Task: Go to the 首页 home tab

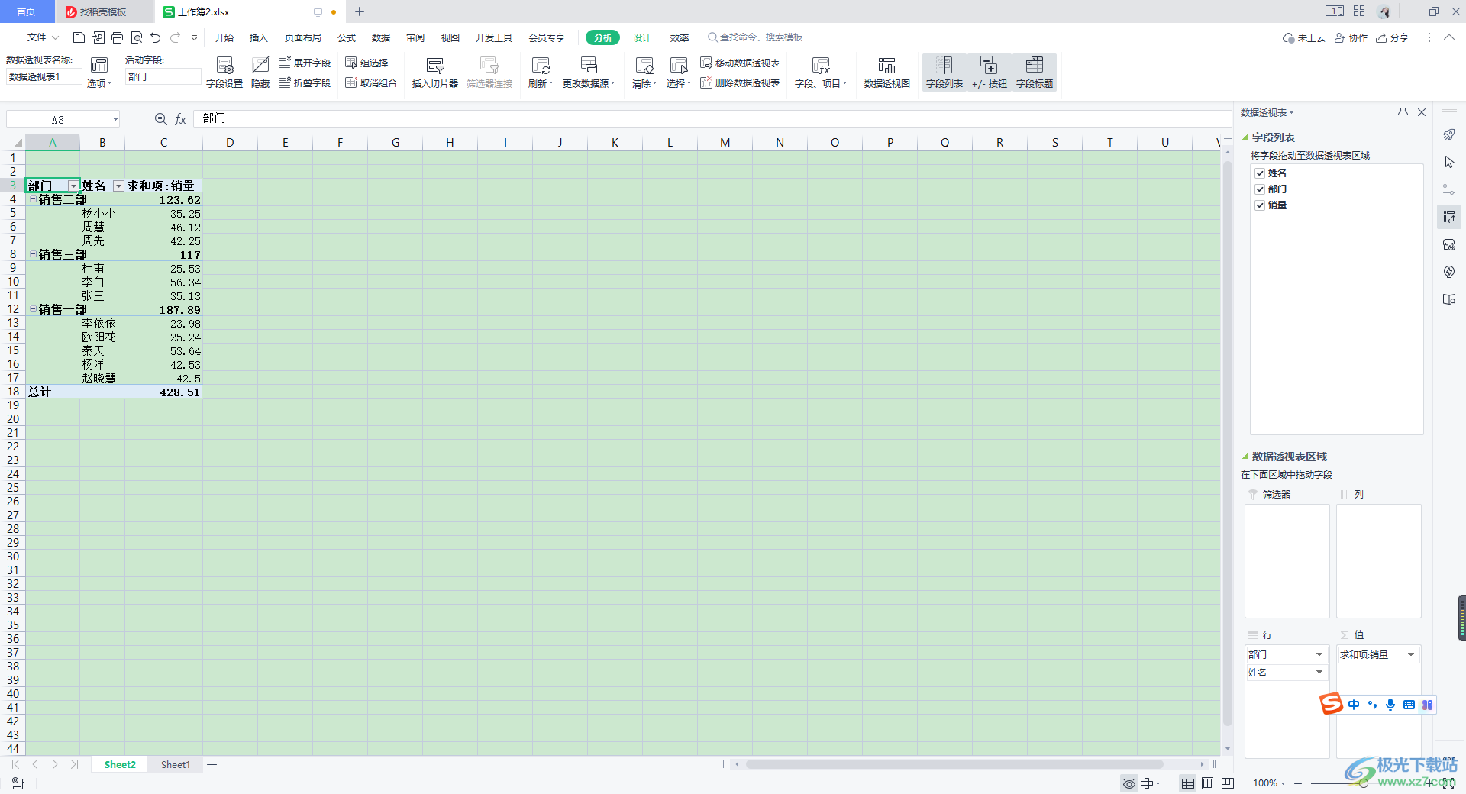Action: (26, 11)
